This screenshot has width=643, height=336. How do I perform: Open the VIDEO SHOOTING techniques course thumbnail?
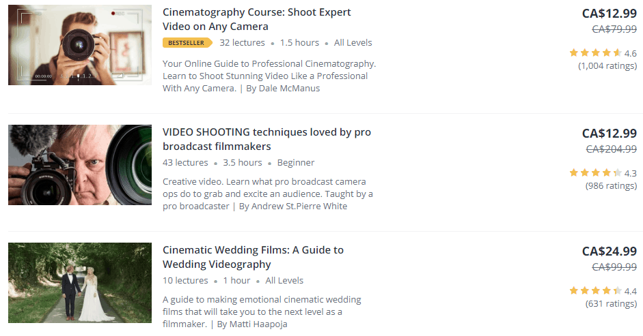pyautogui.click(x=79, y=165)
